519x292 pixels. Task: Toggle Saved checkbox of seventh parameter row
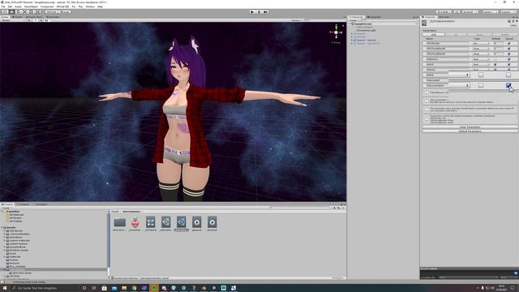coord(508,75)
